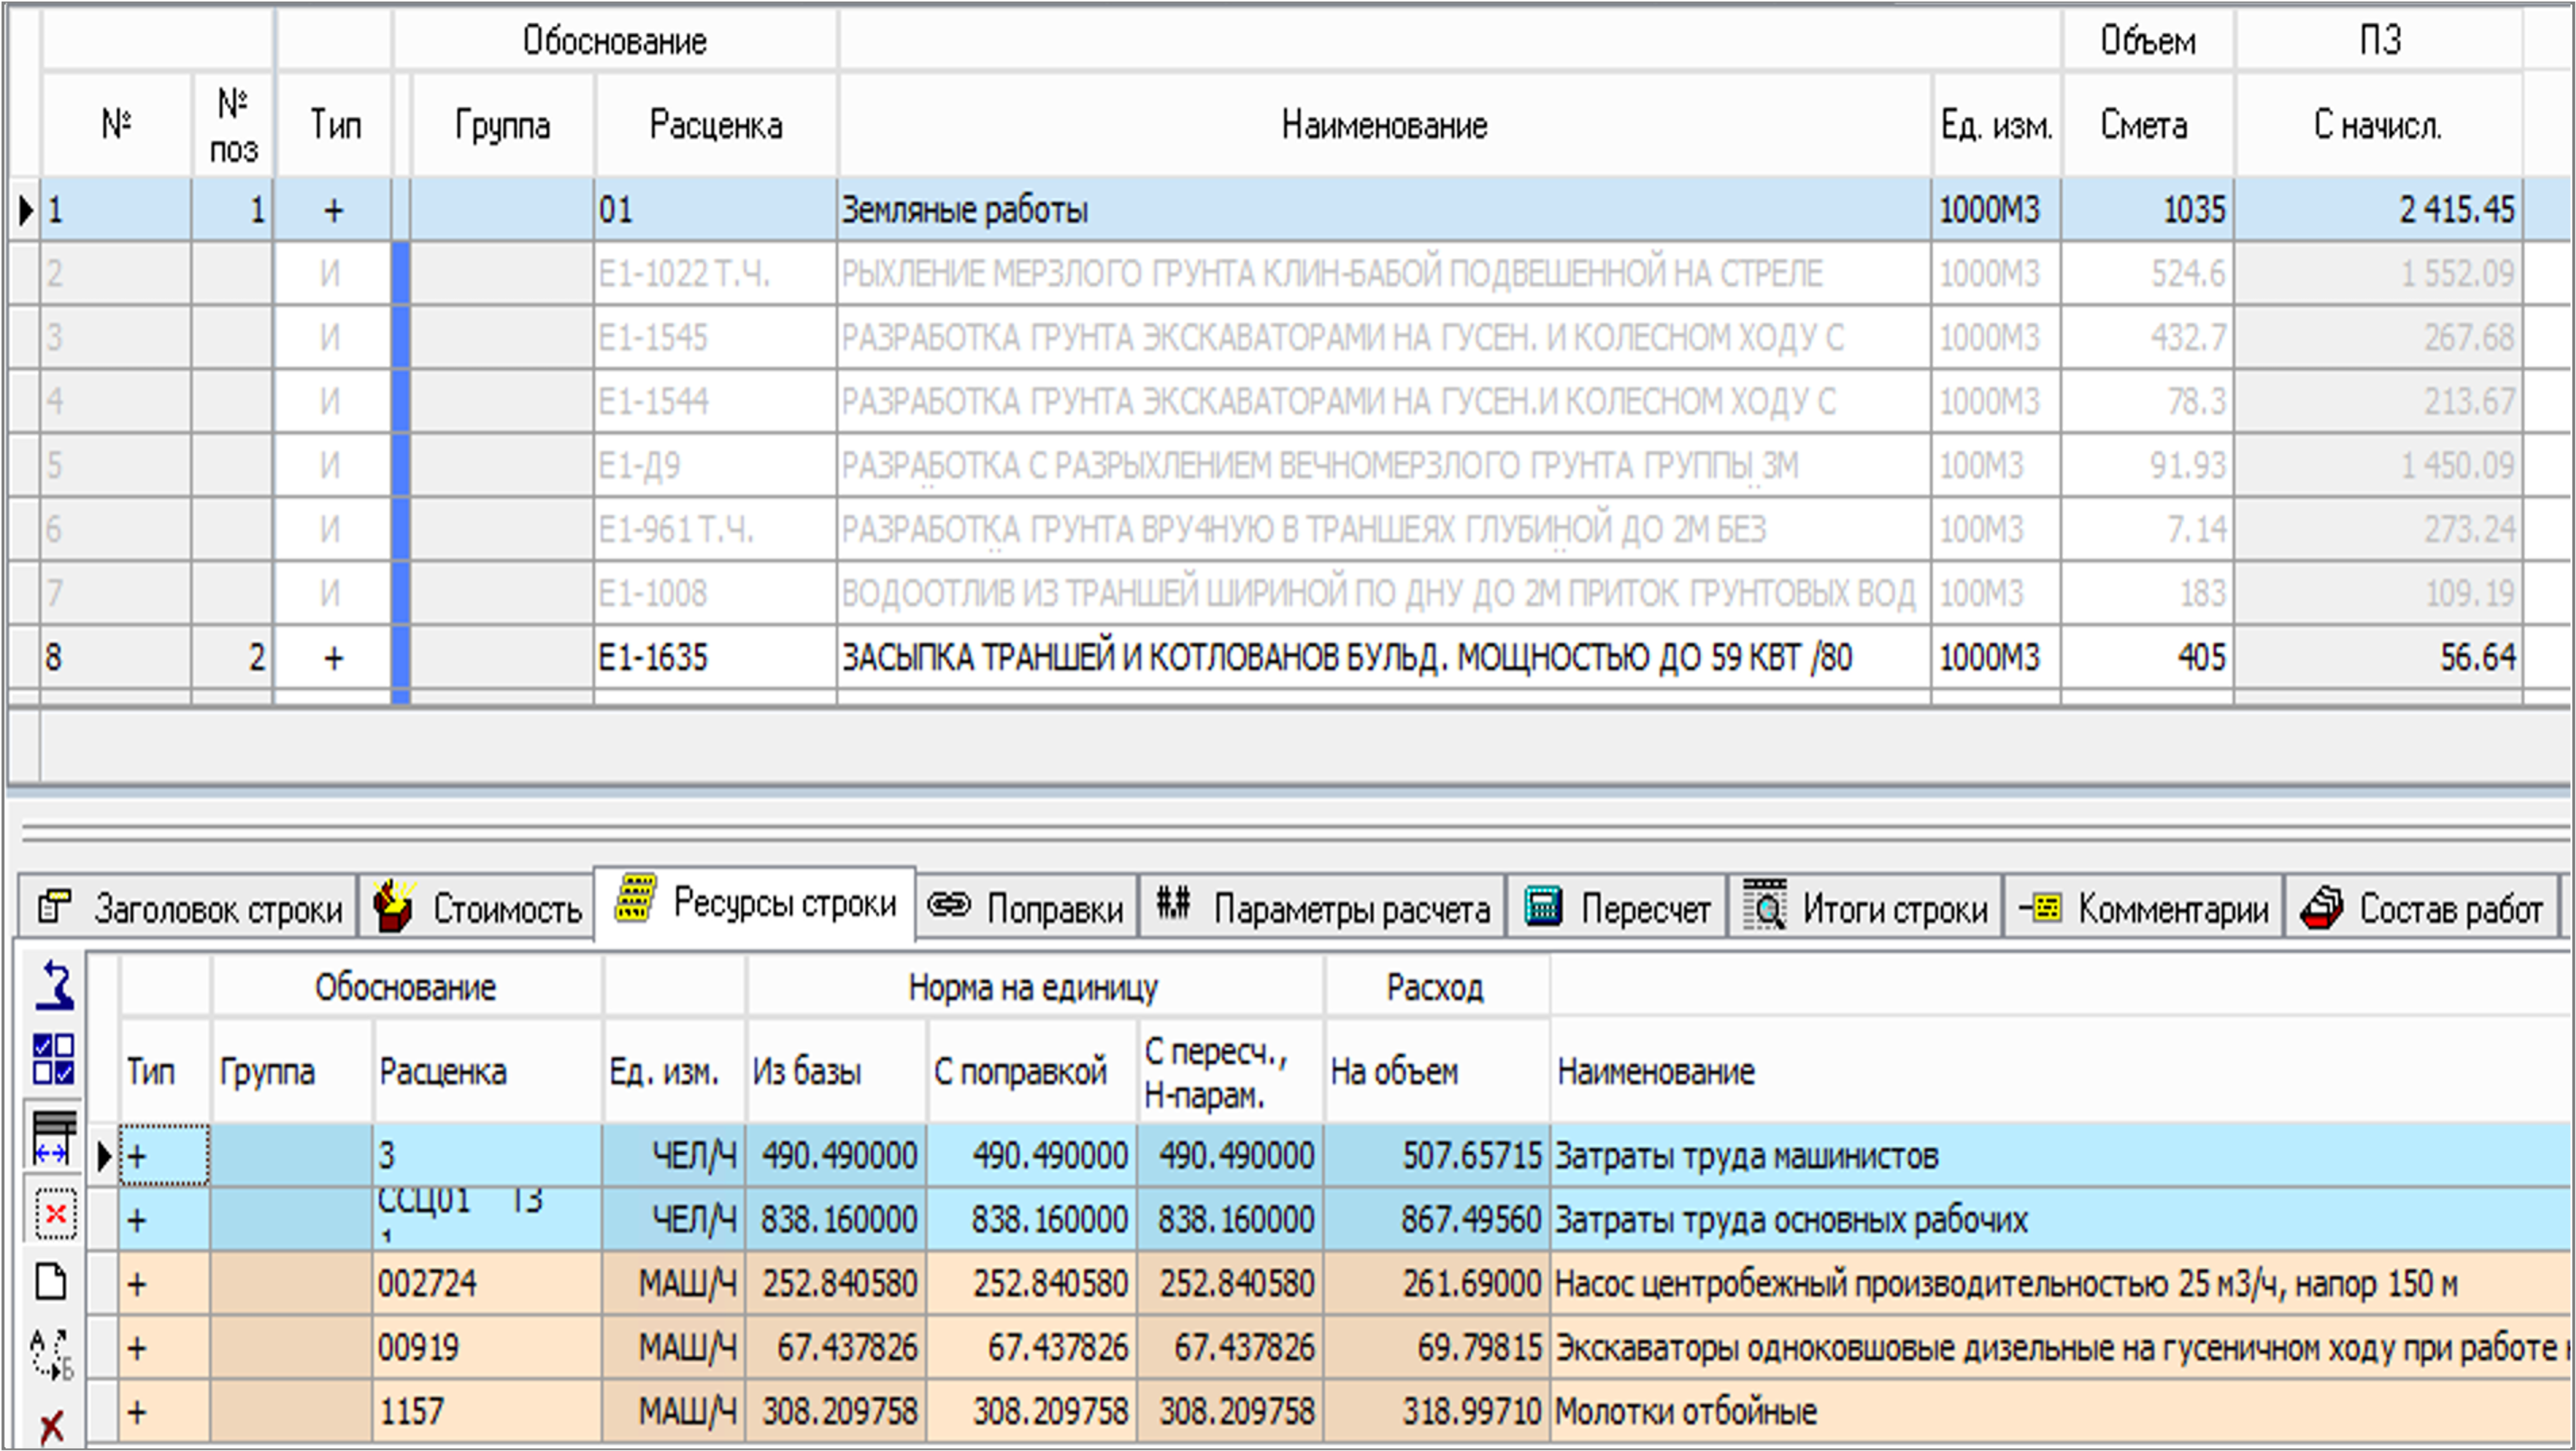Select ЗАСЫПКА ТРАНШЕЙ И КОТЛОВАНОВ name cell

click(1384, 658)
